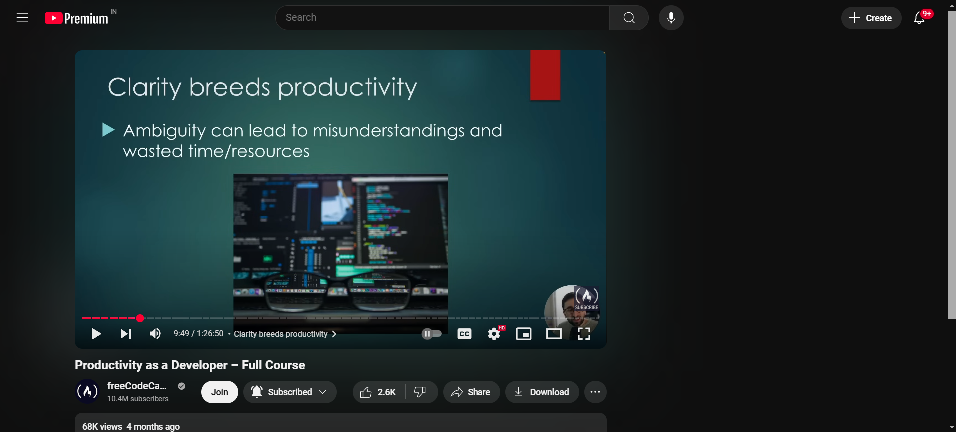
Task: Open the freeCodeCa... channel name link
Action: click(137, 386)
